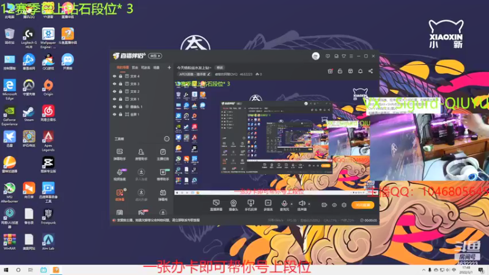The image size is (489, 275).
Task: Open the 弹幕助手 tool in the toolbox
Action: 119,155
